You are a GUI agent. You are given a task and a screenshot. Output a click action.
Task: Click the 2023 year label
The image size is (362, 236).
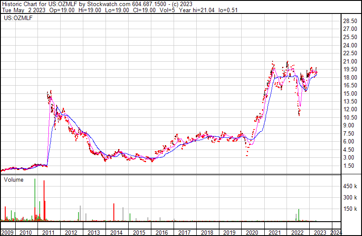(320, 233)
